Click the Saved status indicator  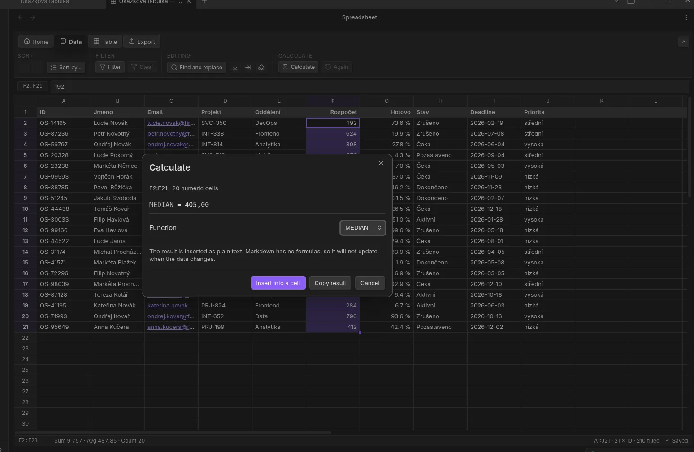tap(676, 441)
